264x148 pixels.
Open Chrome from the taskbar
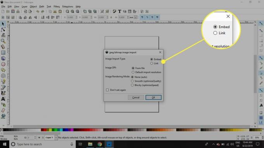[x=100, y=144]
